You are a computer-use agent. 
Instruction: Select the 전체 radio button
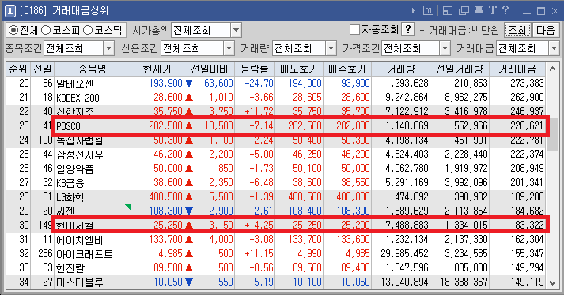[x=13, y=30]
